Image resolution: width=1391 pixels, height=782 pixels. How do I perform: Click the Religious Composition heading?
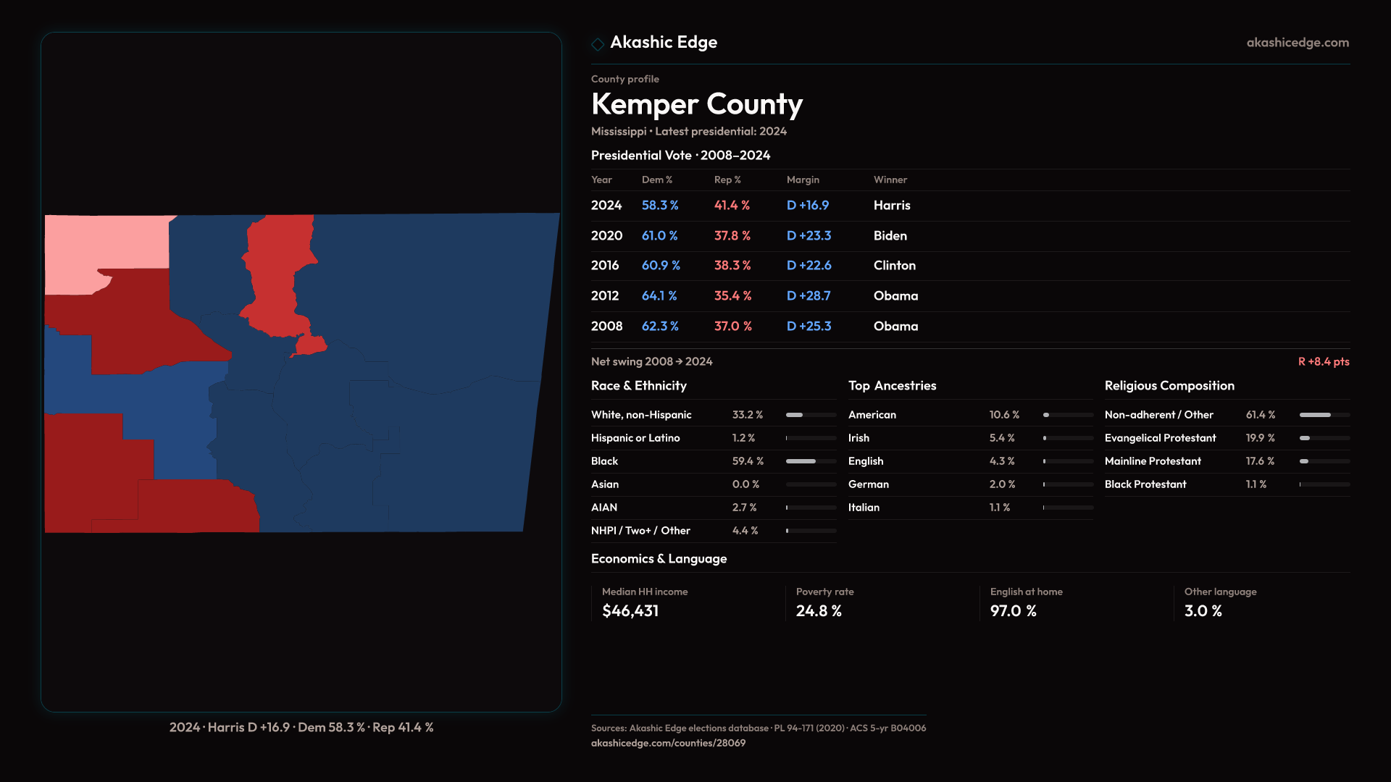click(1169, 386)
